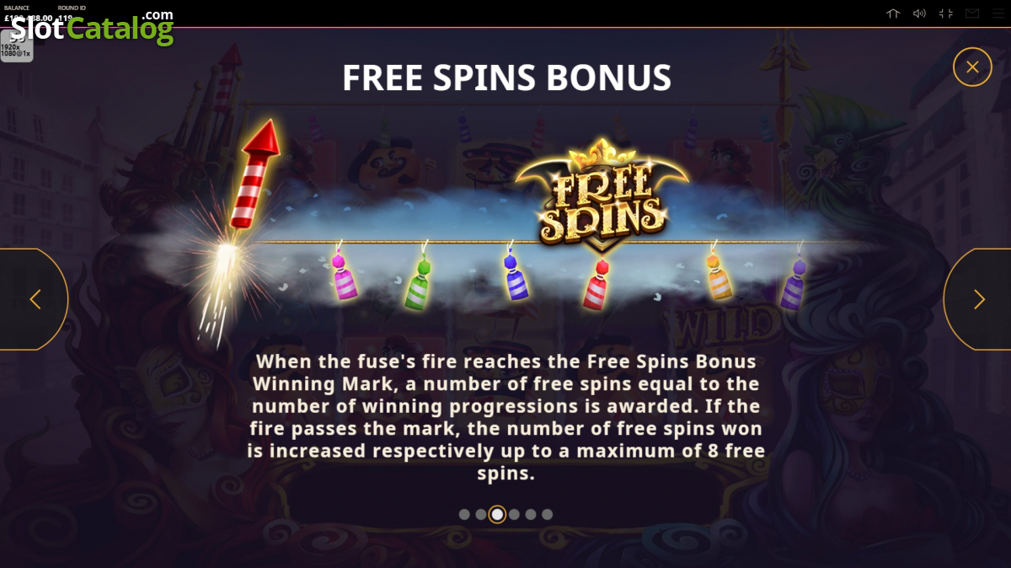Open the SlotCatalog.com logo link
The image size is (1011, 568).
pyautogui.click(x=91, y=27)
